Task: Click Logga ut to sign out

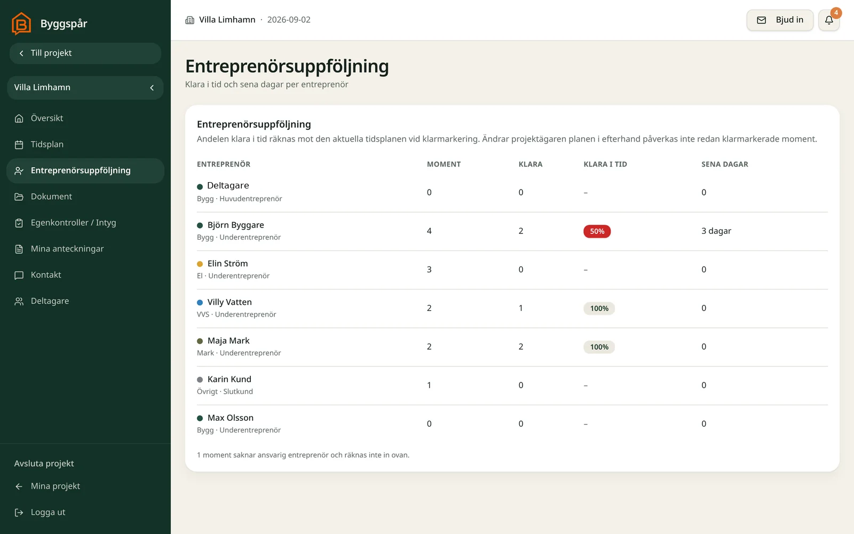Action: 85,513
